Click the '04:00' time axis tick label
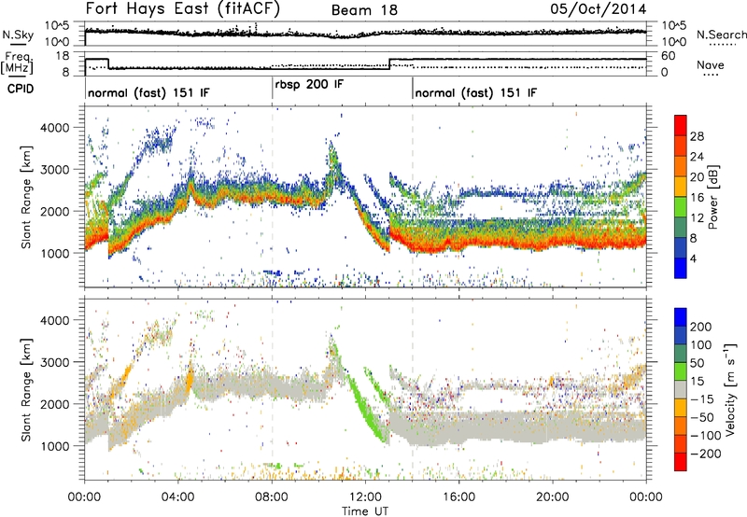The image size is (747, 517). [177, 497]
